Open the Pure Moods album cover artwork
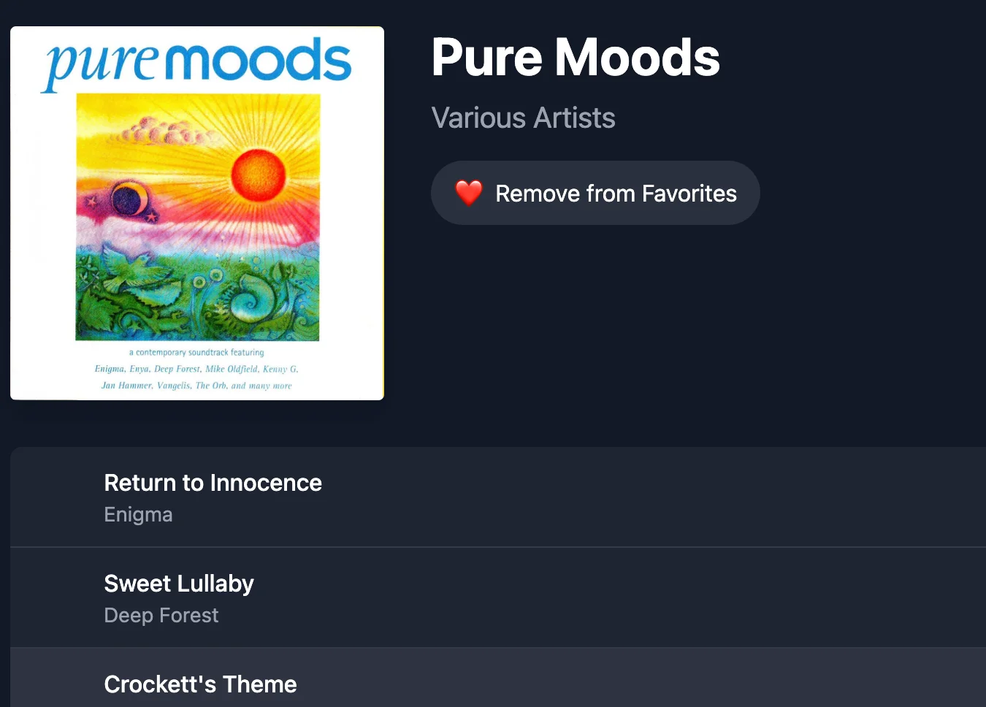Viewport: 986px width, 707px height. point(197,213)
